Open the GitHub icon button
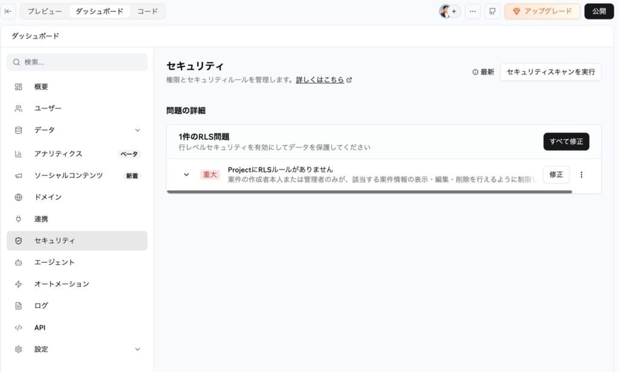Screen dimensions: 619x372 coord(492,11)
